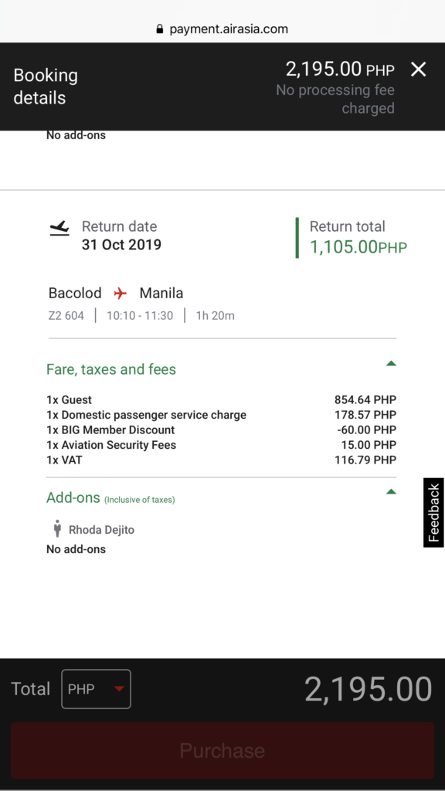Click the passenger icon next to Rhoda Dejito
The image size is (445, 791).
pos(57,528)
